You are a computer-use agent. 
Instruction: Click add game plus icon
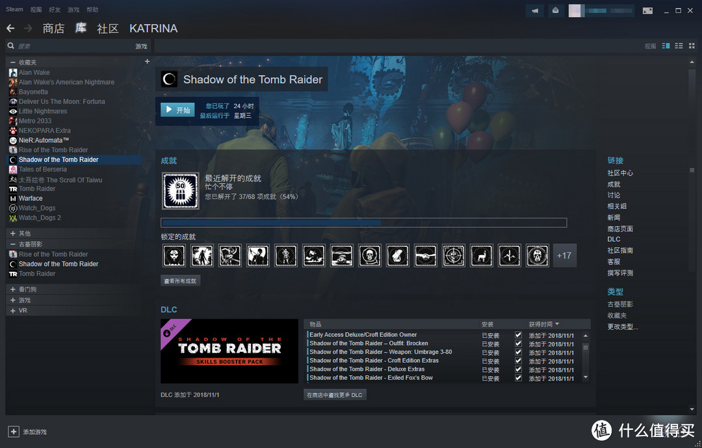[x=14, y=432]
